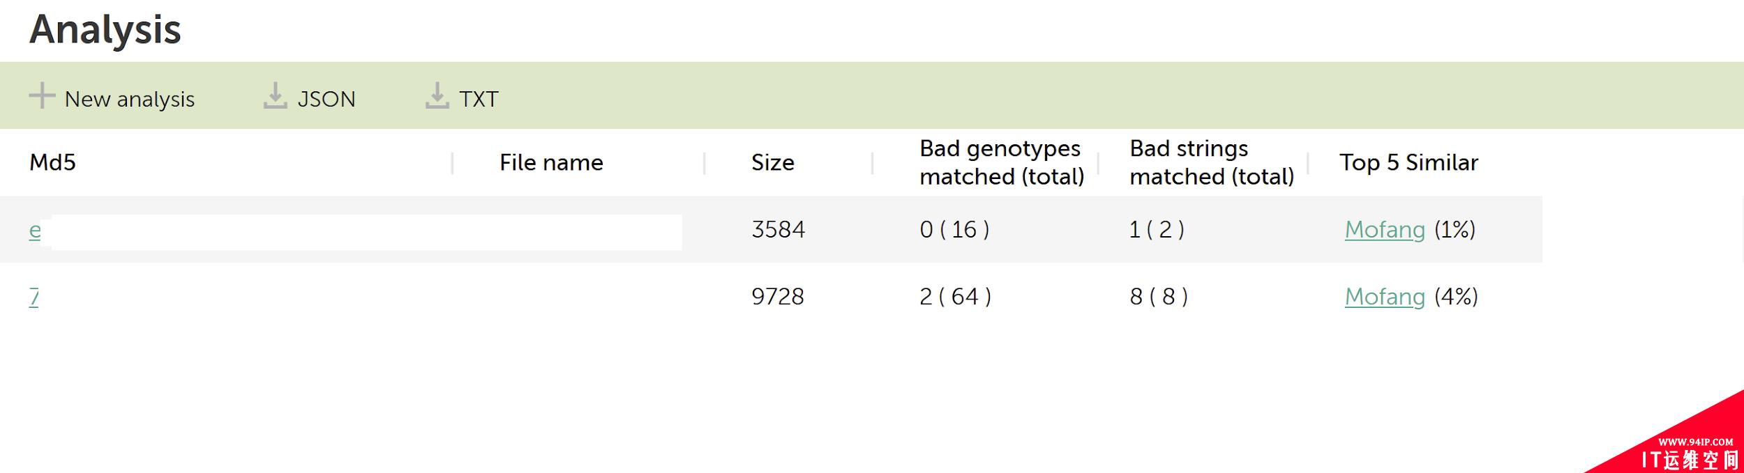Sort by the File name column header
This screenshot has width=1744, height=473.
[551, 162]
